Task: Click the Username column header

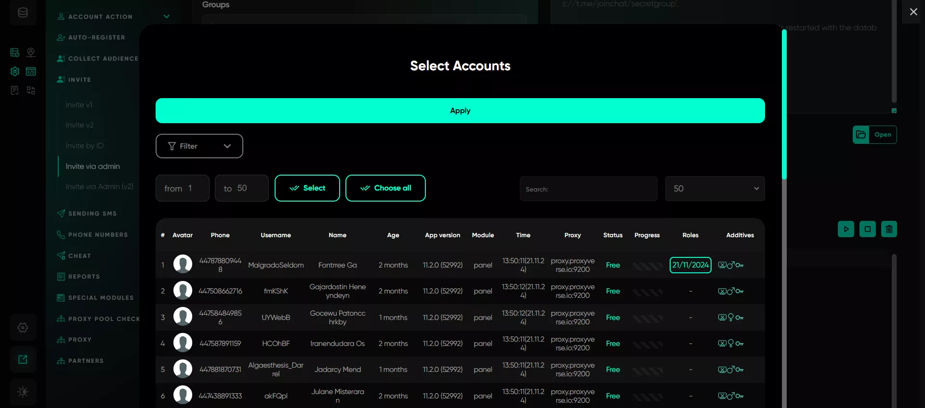Action: 276,235
